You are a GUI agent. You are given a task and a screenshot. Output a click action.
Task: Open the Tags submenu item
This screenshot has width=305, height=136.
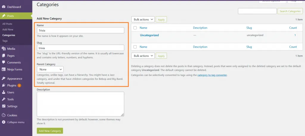5,41
